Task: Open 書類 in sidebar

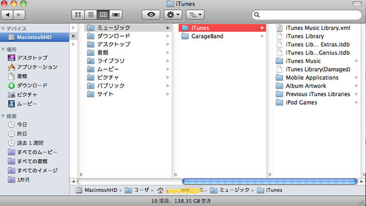Action: click(x=17, y=76)
